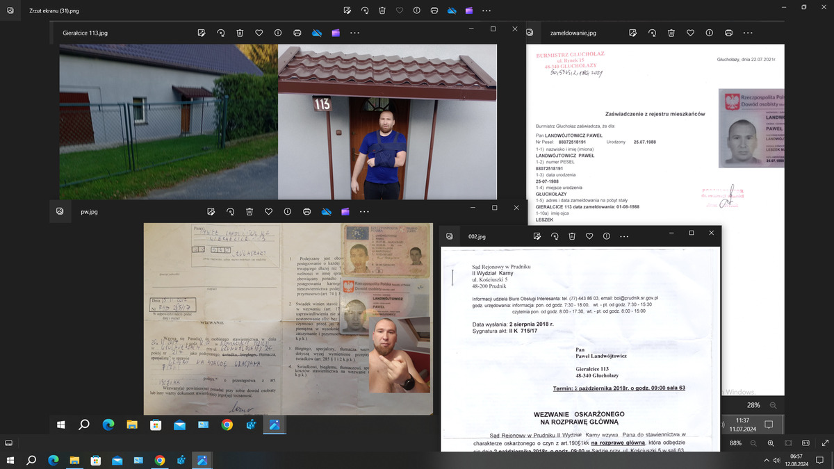Open the See more menu in the main toolbar

point(486,10)
